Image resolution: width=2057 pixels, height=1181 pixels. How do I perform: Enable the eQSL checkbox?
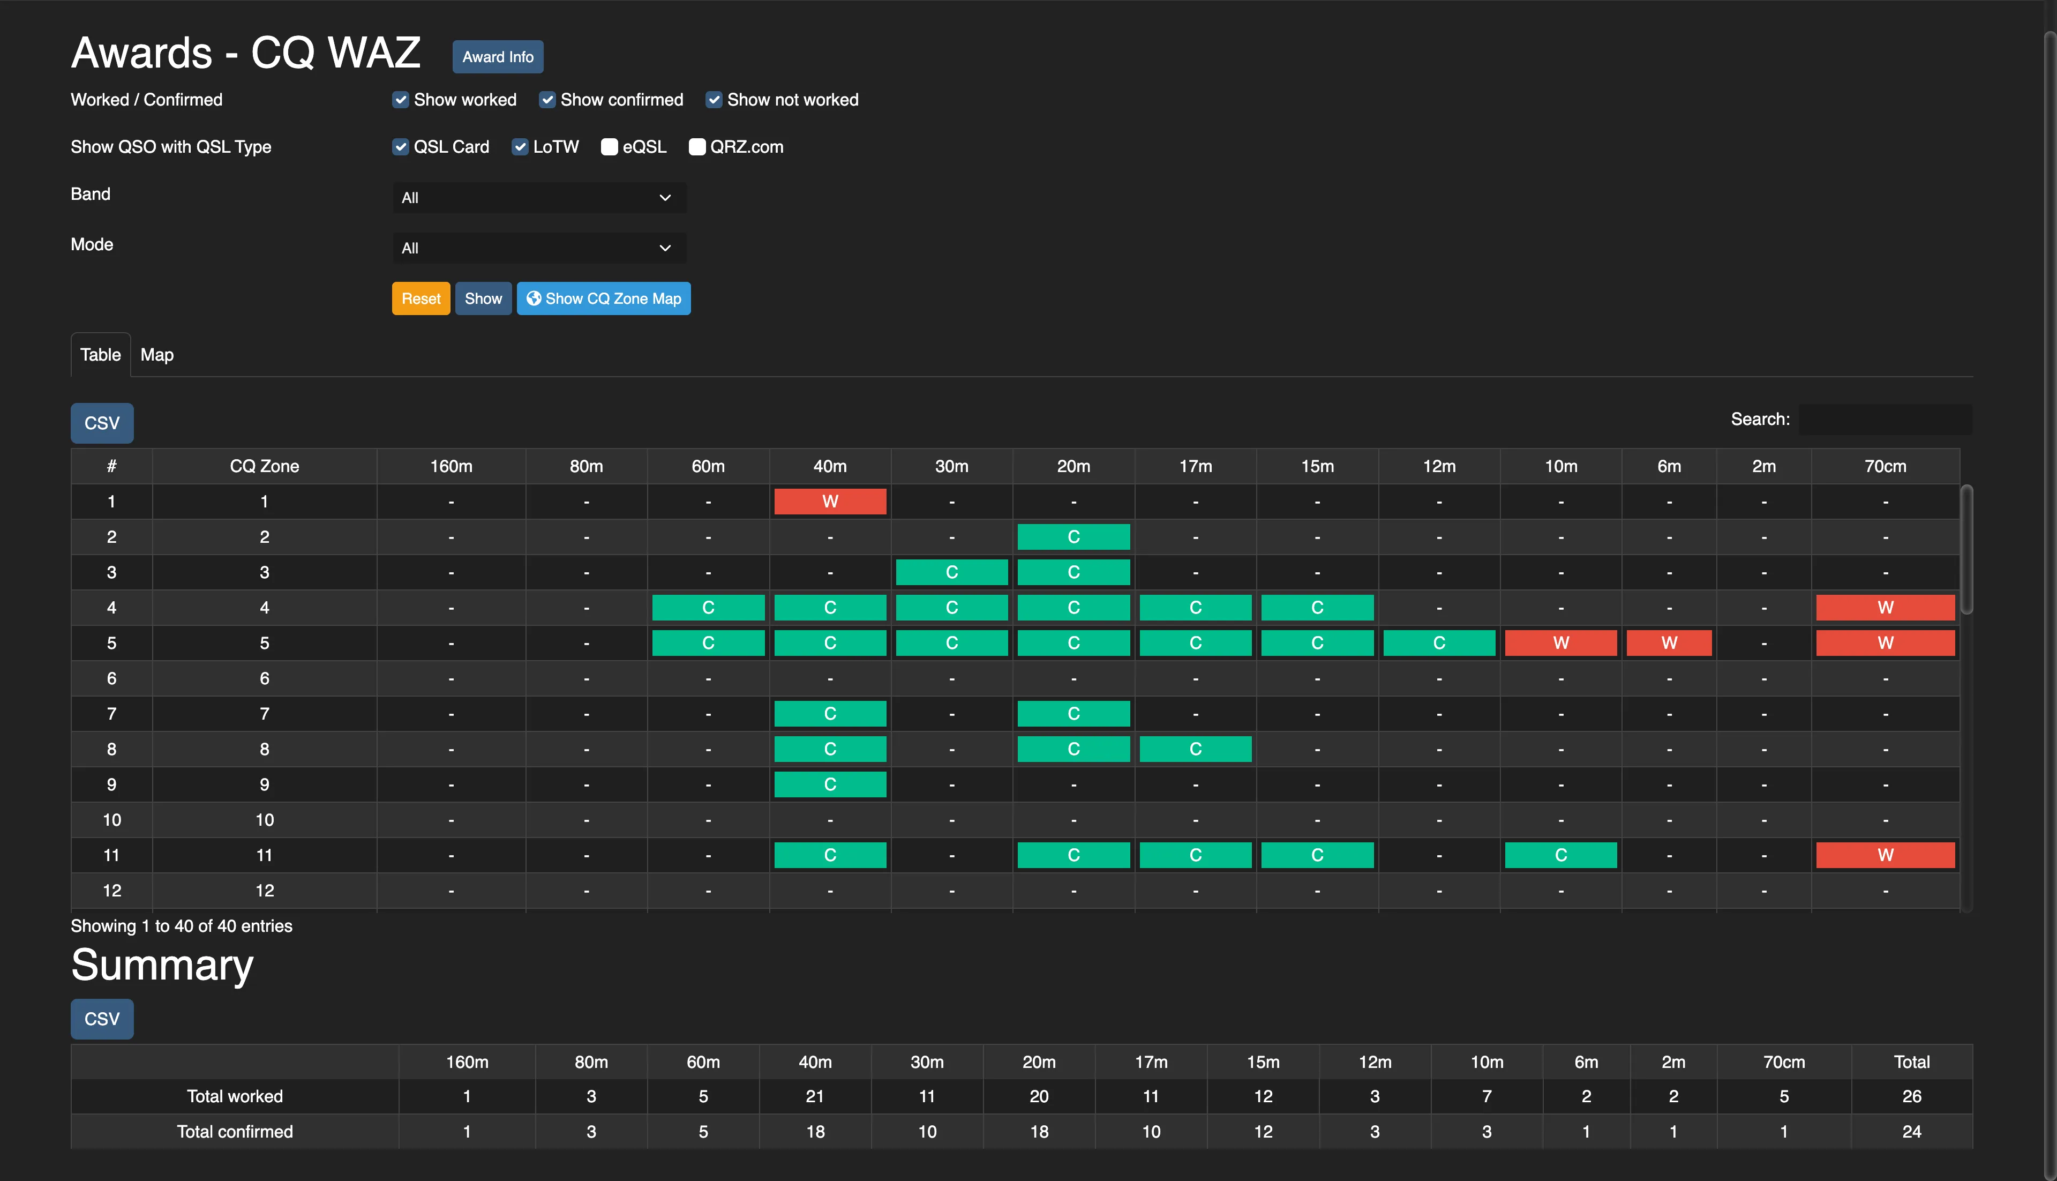(x=609, y=147)
